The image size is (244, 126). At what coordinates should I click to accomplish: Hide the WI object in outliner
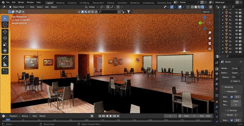click(x=237, y=52)
